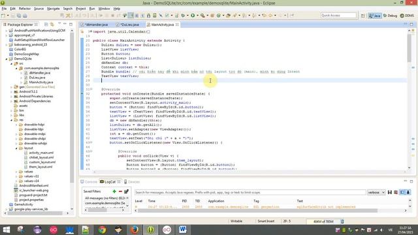Open the LogCat verbose level dropdown
The height and width of the screenshot is (235, 418).
coord(376,193)
